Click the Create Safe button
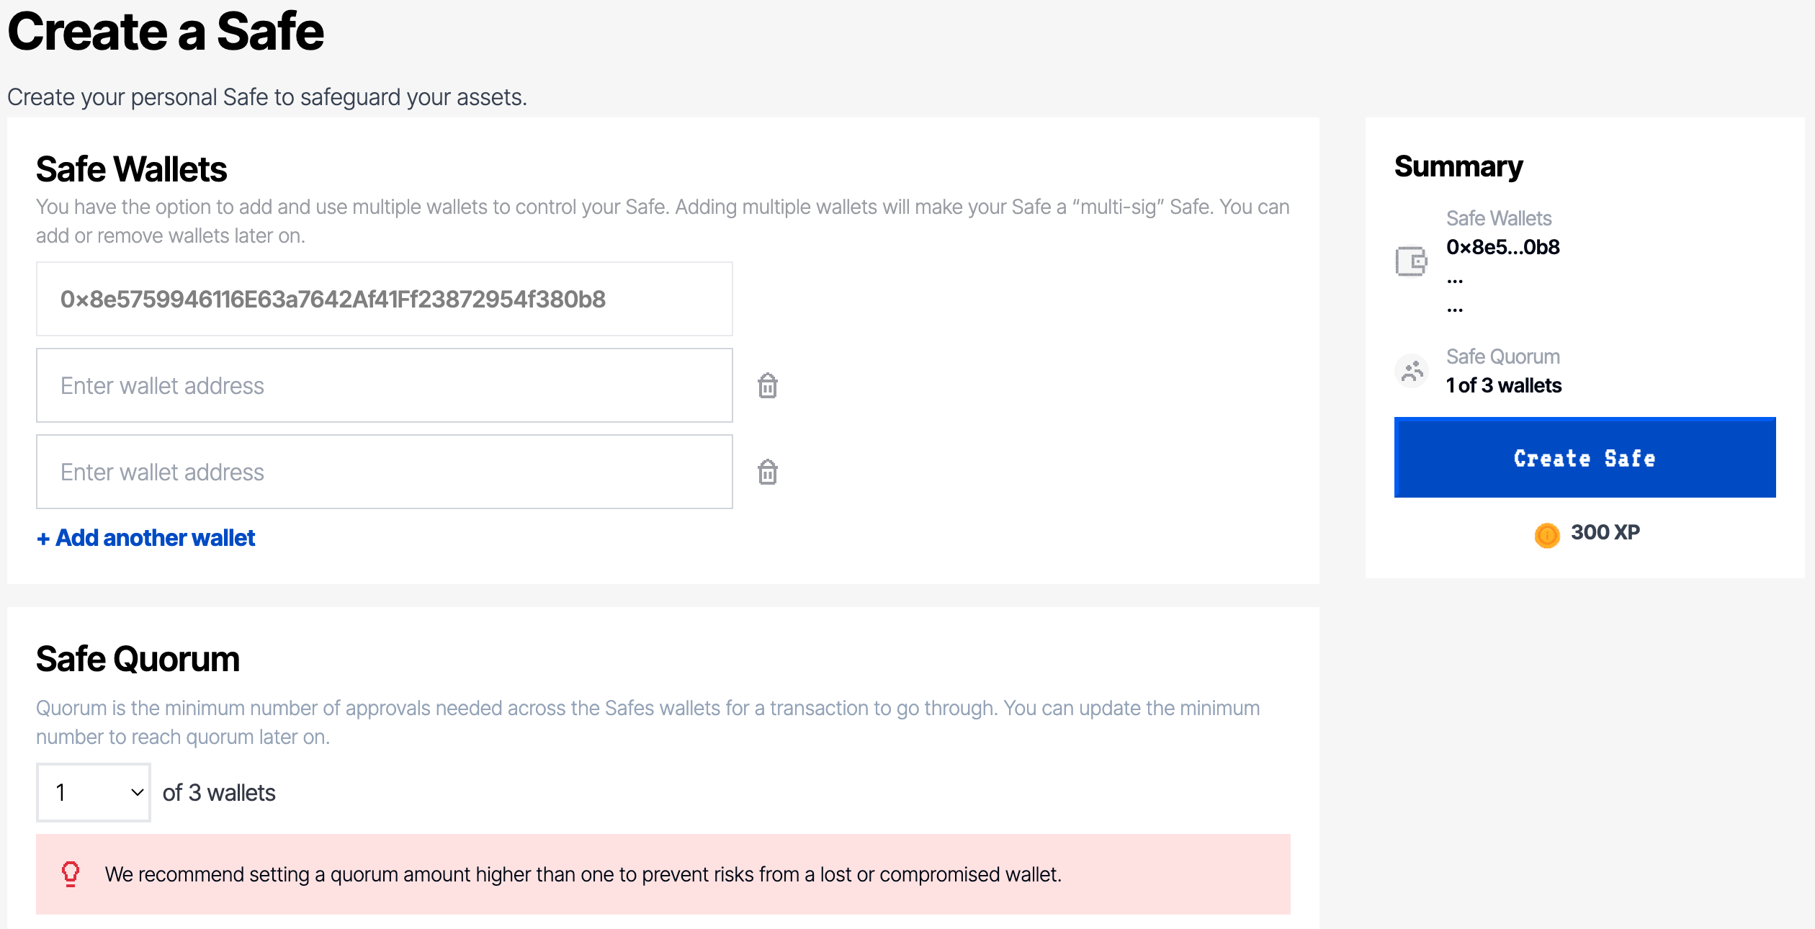Viewport: 1815px width, 929px height. [1585, 458]
